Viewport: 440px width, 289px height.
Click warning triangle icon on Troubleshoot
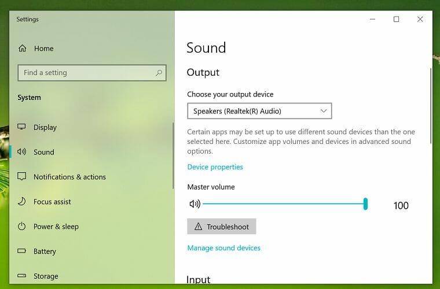pyautogui.click(x=199, y=226)
